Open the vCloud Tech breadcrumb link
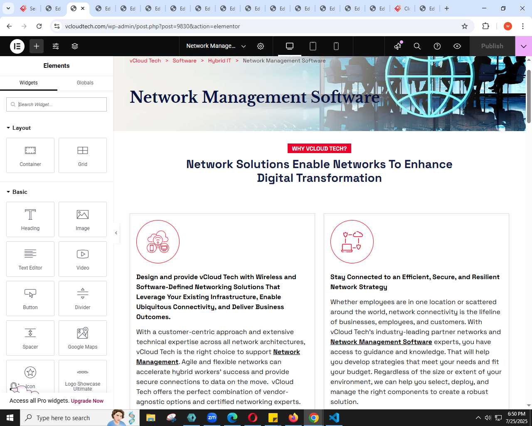This screenshot has width=532, height=426. tap(145, 61)
